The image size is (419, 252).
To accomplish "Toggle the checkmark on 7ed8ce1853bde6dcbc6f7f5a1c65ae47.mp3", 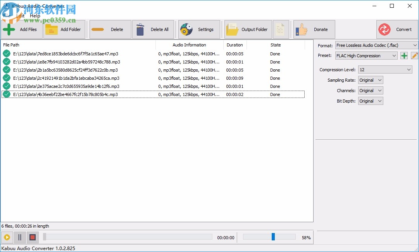I will coord(6,53).
